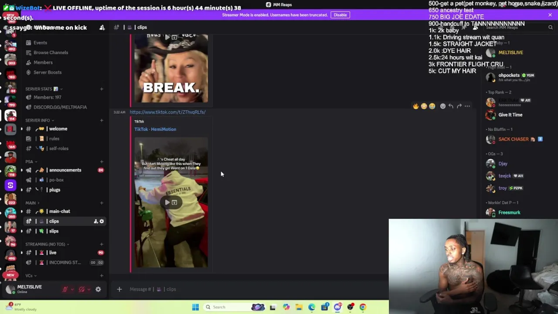Switch to the slips channel
The width and height of the screenshot is (558, 314).
tap(64, 231)
